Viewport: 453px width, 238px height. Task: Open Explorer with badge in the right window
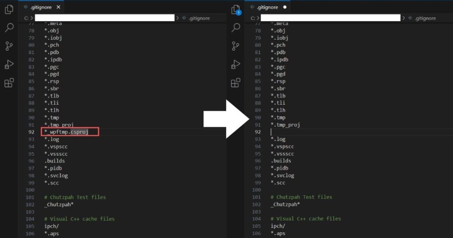[236, 10]
